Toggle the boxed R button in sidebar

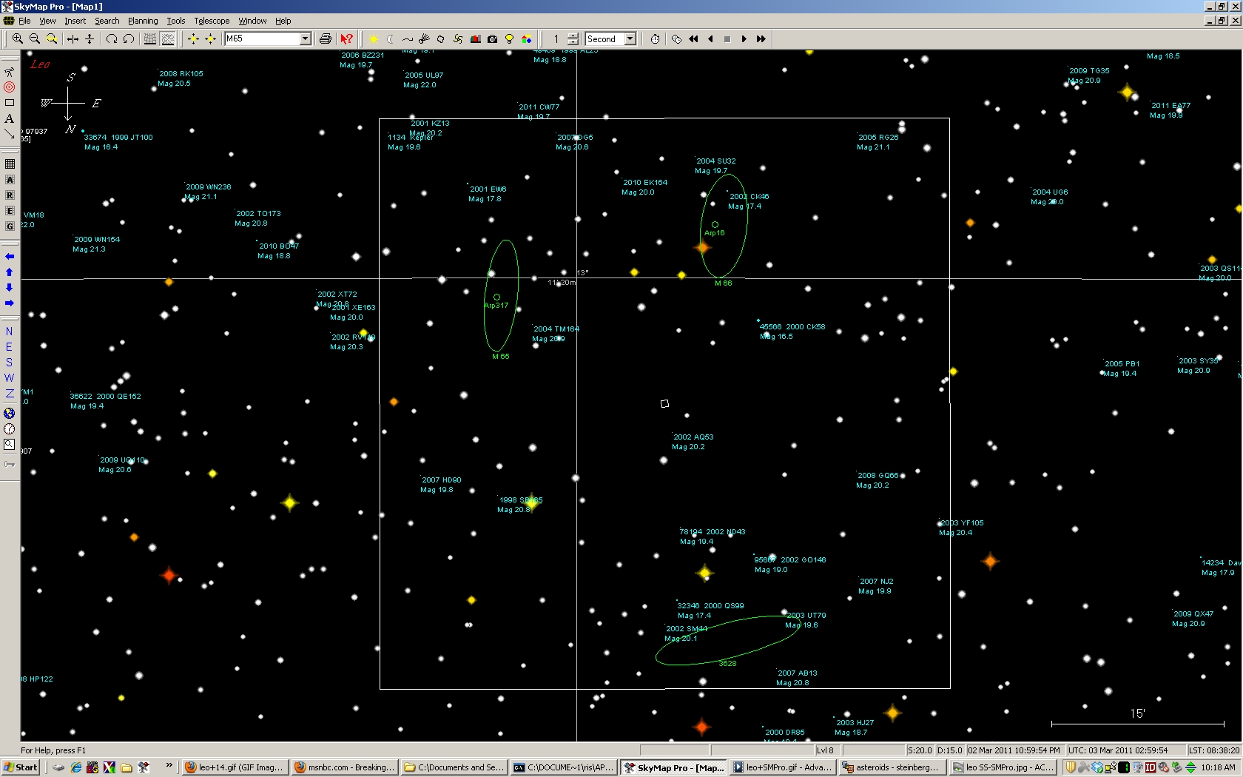tap(10, 195)
